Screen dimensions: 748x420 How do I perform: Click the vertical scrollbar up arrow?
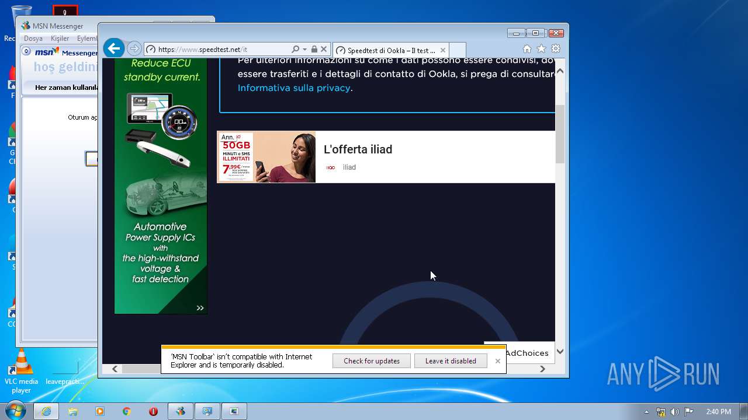pos(560,71)
